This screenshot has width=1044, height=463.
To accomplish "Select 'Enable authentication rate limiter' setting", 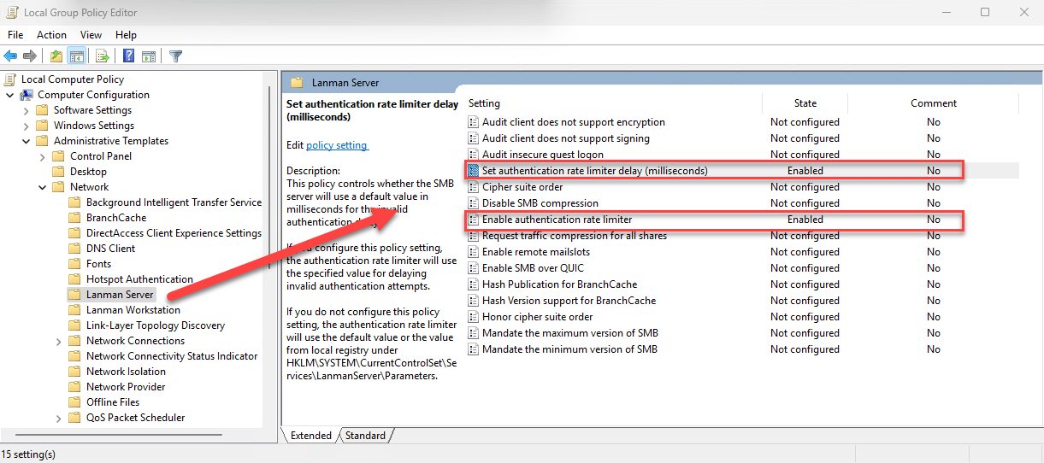I will 557,220.
